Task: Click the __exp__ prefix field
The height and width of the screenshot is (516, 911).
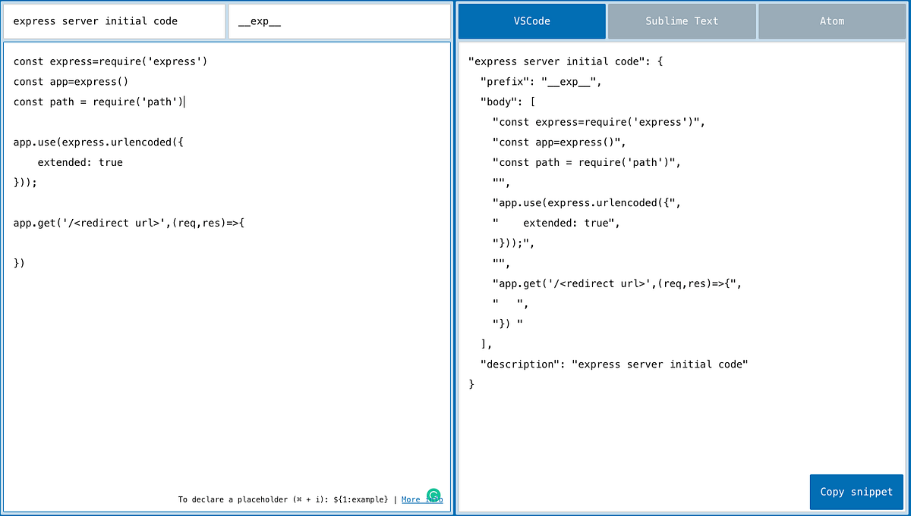Action: pos(339,20)
